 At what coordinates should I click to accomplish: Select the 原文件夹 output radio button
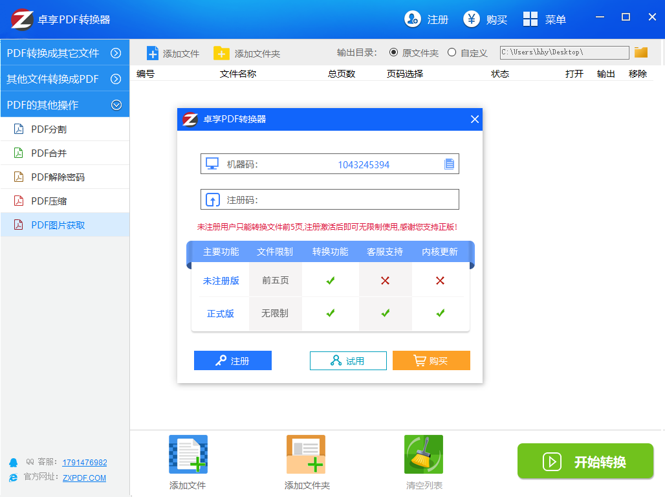point(393,52)
